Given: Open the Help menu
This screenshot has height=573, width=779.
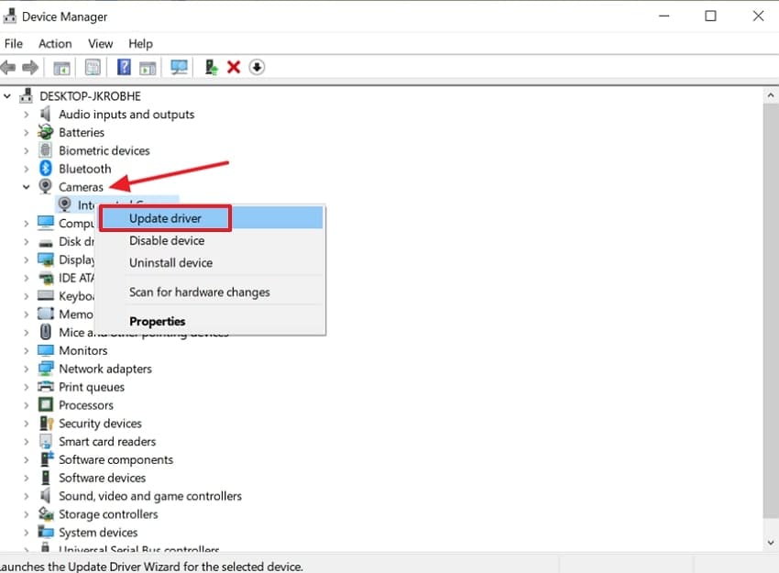Looking at the screenshot, I should [x=140, y=44].
